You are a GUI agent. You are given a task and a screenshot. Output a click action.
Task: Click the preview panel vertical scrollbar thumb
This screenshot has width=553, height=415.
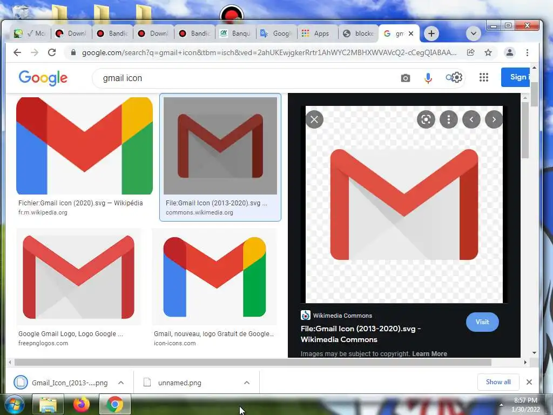[x=525, y=131]
